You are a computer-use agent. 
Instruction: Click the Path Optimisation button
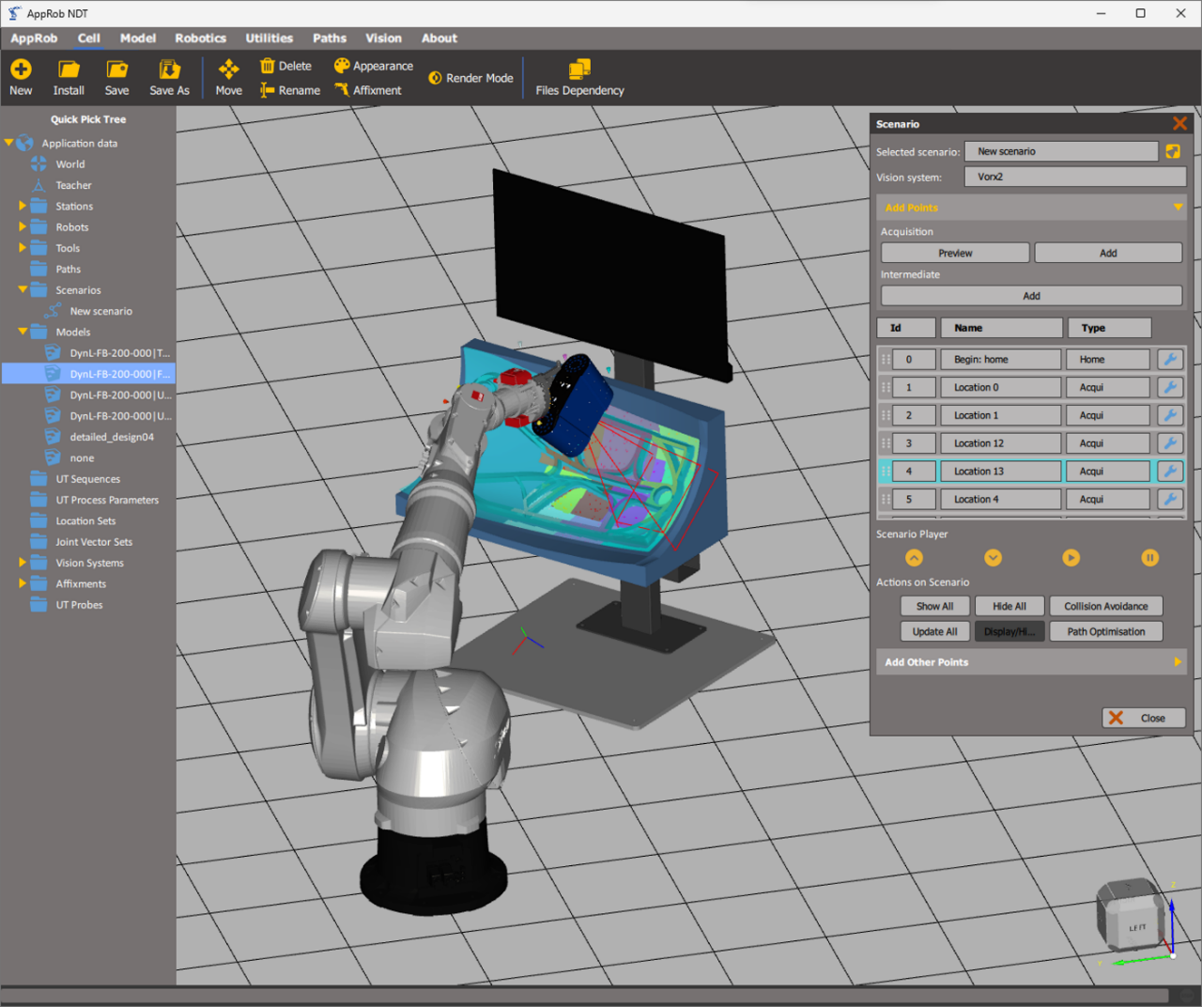click(x=1105, y=632)
